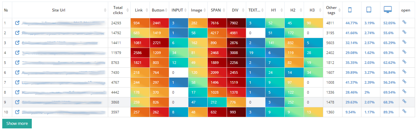417x130 pixels.
Task: Open blurred site URL in row 3
Action: pyautogui.click(x=61, y=43)
